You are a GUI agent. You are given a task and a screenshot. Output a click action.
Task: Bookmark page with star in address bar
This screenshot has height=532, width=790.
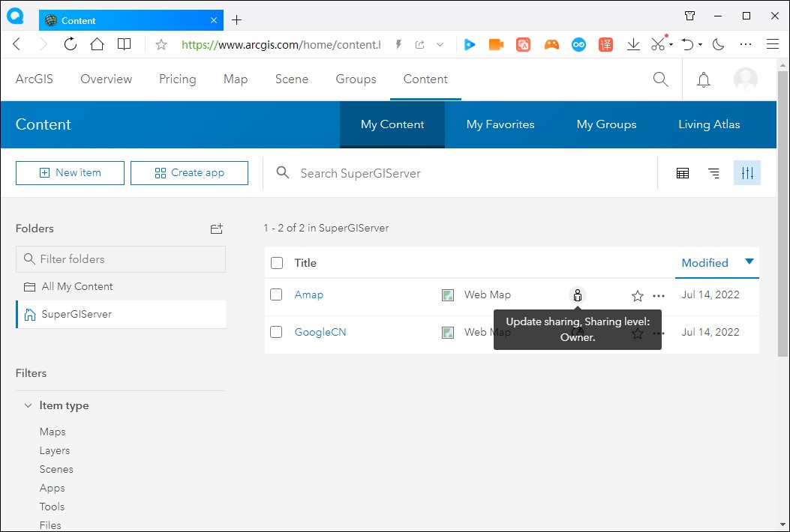pos(161,45)
